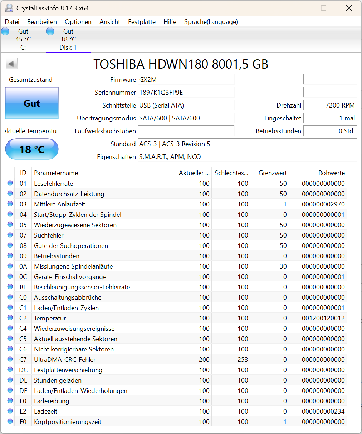Click the blue Gut health status button
Viewport: 362px width, 434px height.
[31, 103]
